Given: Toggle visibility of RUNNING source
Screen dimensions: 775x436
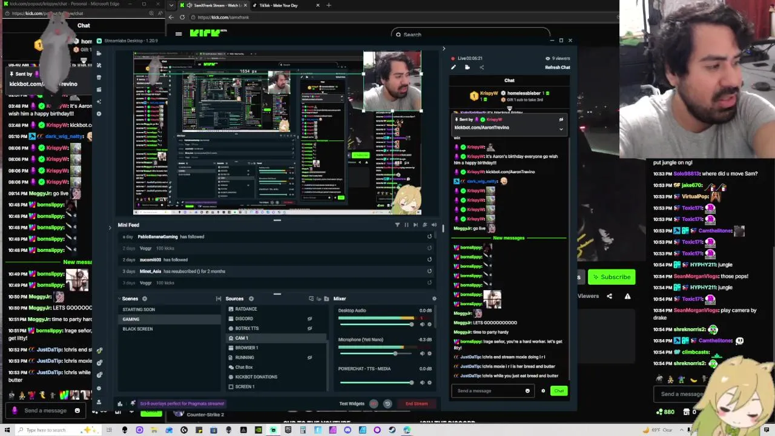Looking at the screenshot, I should click(309, 357).
